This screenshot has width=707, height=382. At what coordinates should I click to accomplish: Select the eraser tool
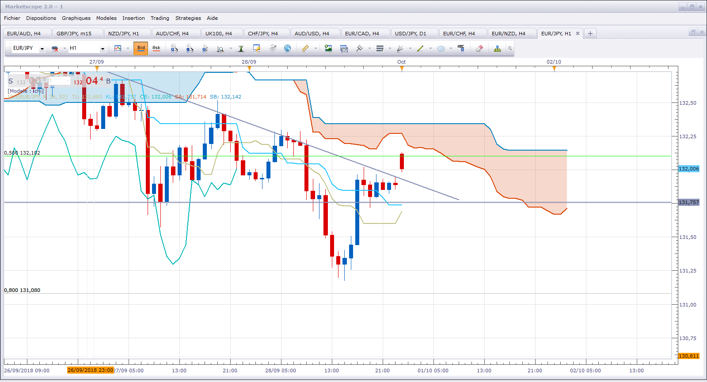click(x=479, y=49)
